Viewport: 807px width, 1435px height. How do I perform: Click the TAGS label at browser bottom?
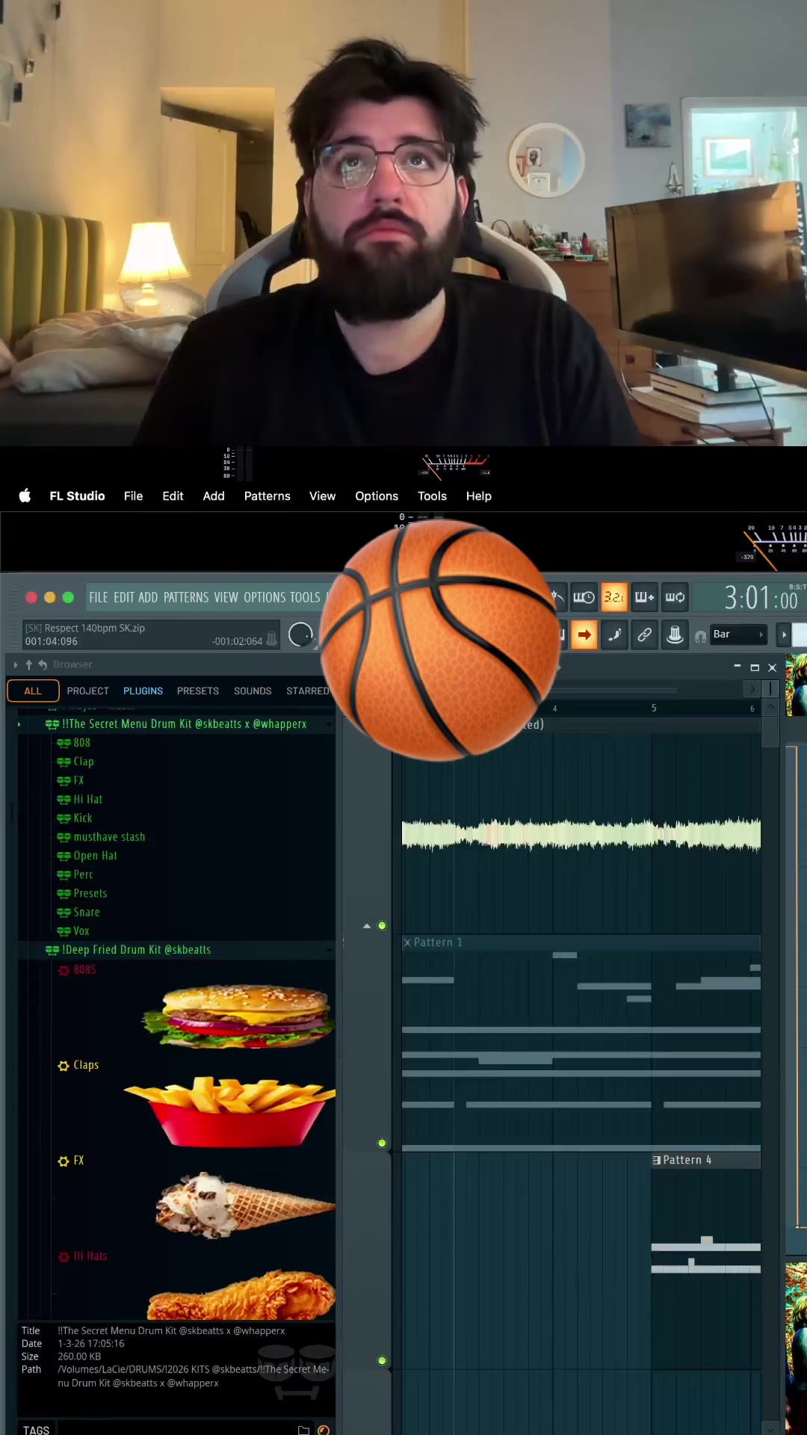pyautogui.click(x=36, y=1430)
